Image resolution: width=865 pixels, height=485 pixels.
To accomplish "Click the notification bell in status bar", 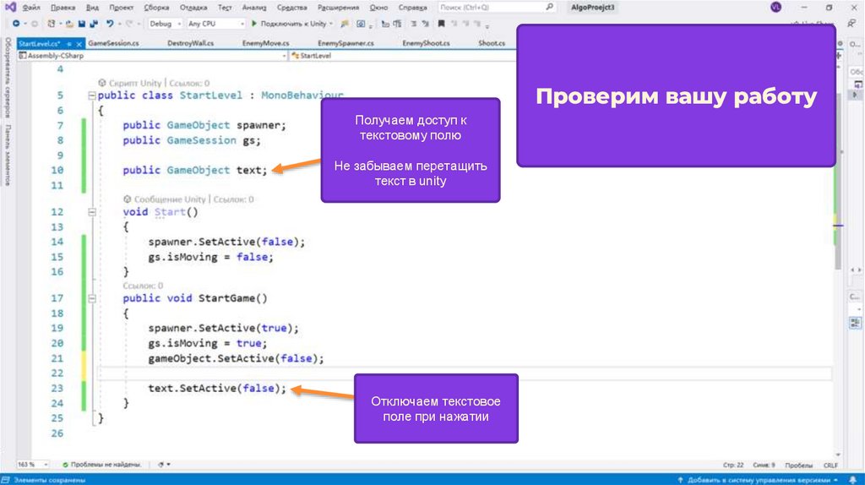I will (x=854, y=479).
